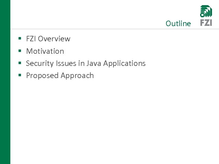Screen dimensions: 219x164
Task: Click the square bullet beside Proposed Approach
Action: tap(19, 76)
